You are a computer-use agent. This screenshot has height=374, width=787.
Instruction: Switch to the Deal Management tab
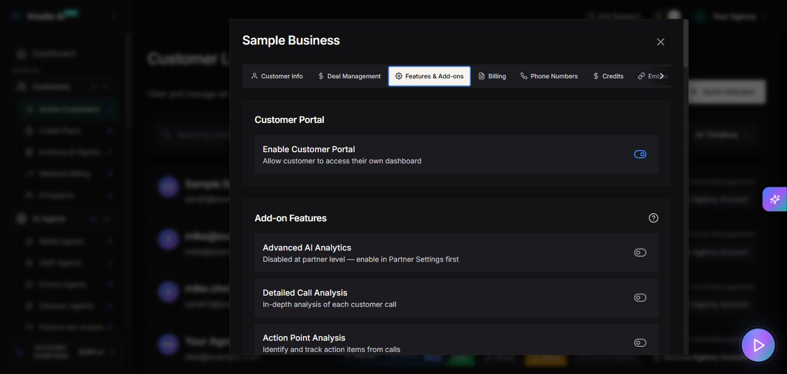click(x=349, y=76)
